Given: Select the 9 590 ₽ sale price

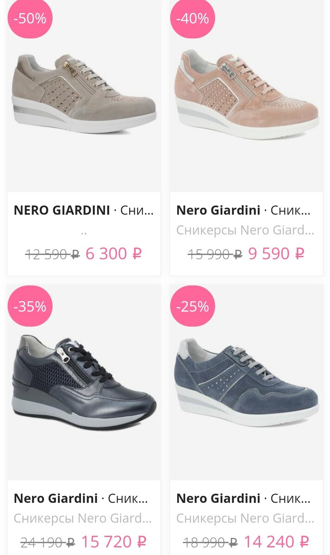Looking at the screenshot, I should click(276, 253).
